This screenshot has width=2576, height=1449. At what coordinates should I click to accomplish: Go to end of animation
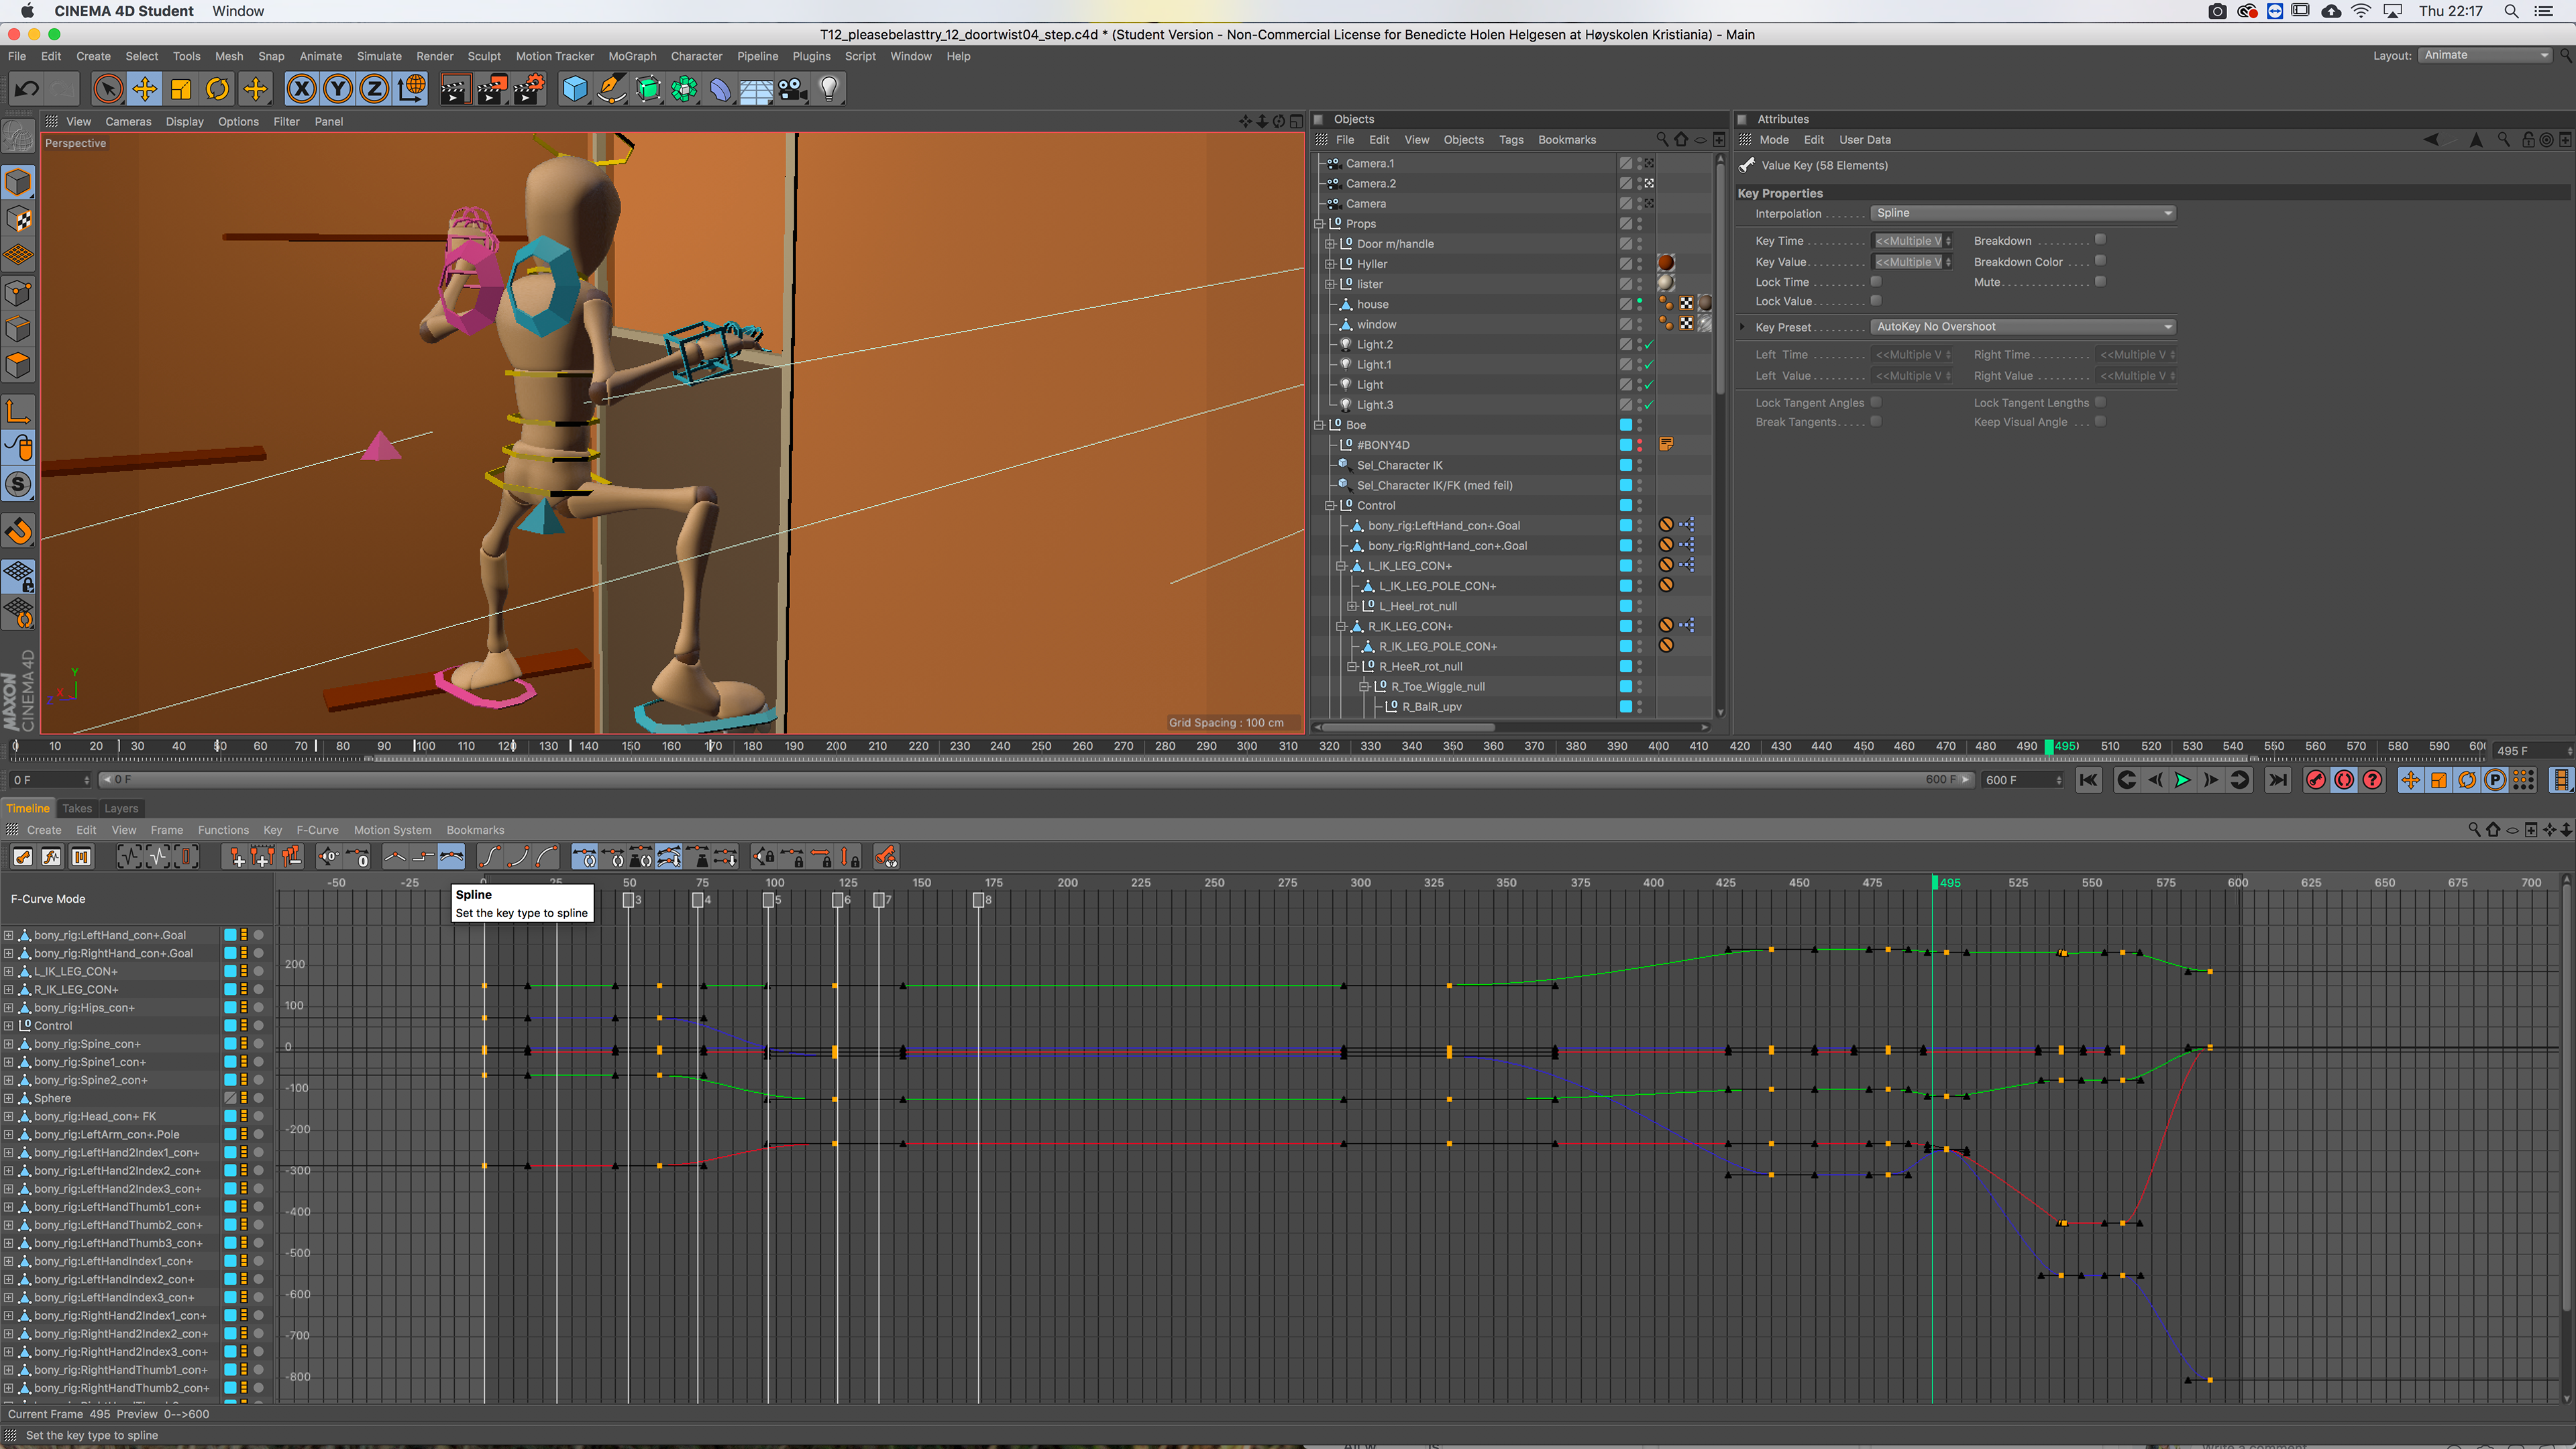[2277, 780]
